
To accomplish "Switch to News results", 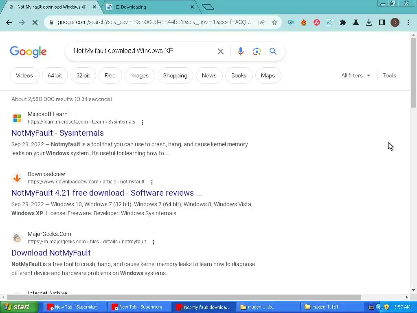I will (209, 75).
